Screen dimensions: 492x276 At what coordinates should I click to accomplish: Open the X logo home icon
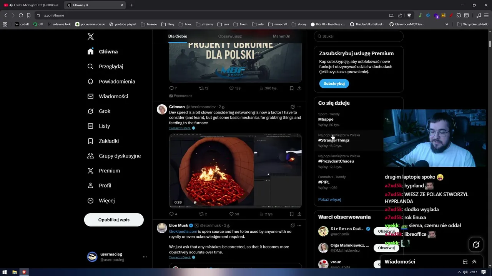(x=91, y=37)
